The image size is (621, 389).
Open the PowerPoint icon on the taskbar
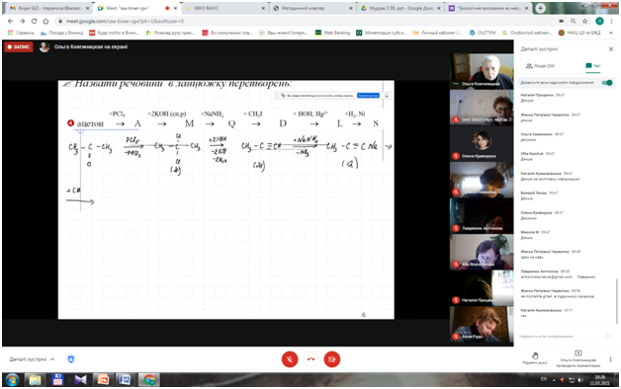(103, 380)
